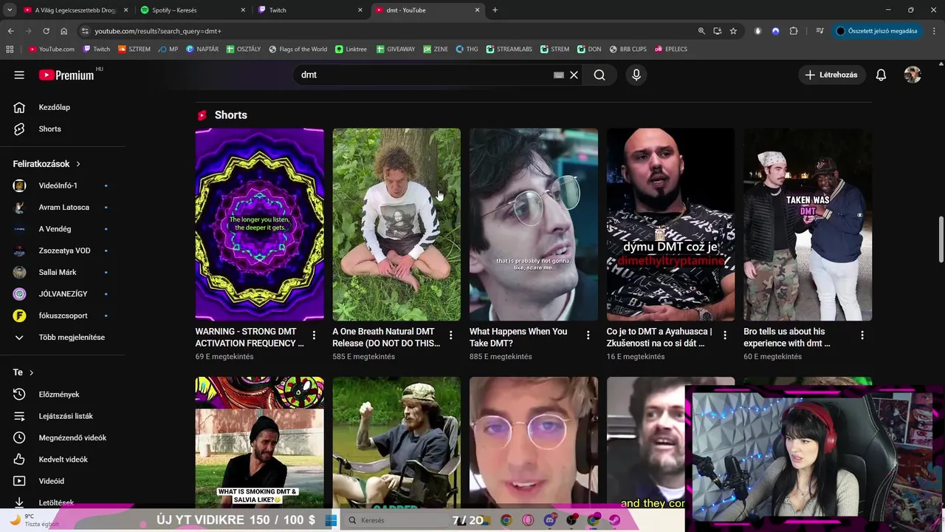
Task: Reload the page with refresh icon
Action: (x=46, y=31)
